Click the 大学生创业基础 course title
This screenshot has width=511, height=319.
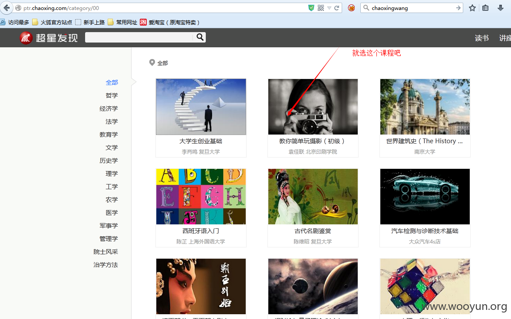(201, 141)
